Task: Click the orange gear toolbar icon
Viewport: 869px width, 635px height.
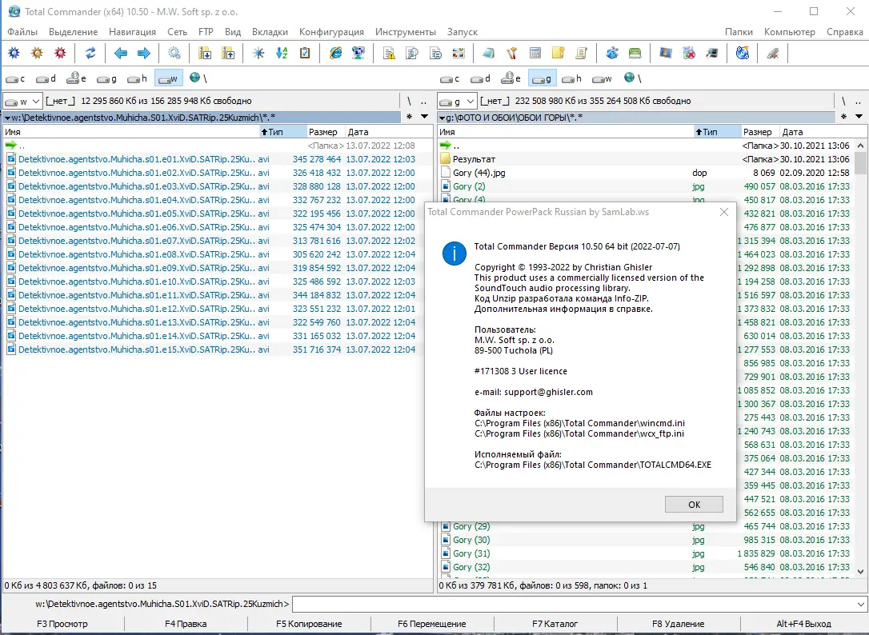Action: point(37,54)
